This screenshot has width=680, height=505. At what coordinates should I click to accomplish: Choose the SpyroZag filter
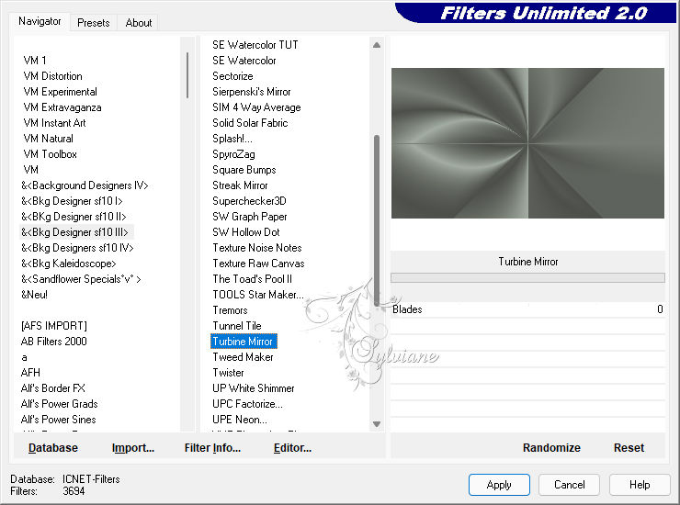(x=233, y=154)
